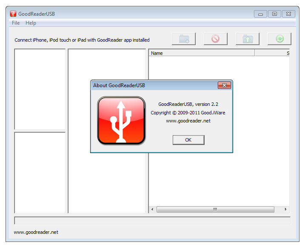Click the Copyright 2009-2011 Good.iWare text
This screenshot has width=305, height=250.
point(188,113)
